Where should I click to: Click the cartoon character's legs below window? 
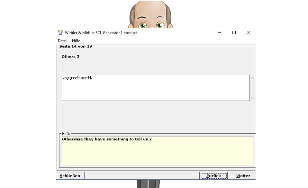[148, 184]
